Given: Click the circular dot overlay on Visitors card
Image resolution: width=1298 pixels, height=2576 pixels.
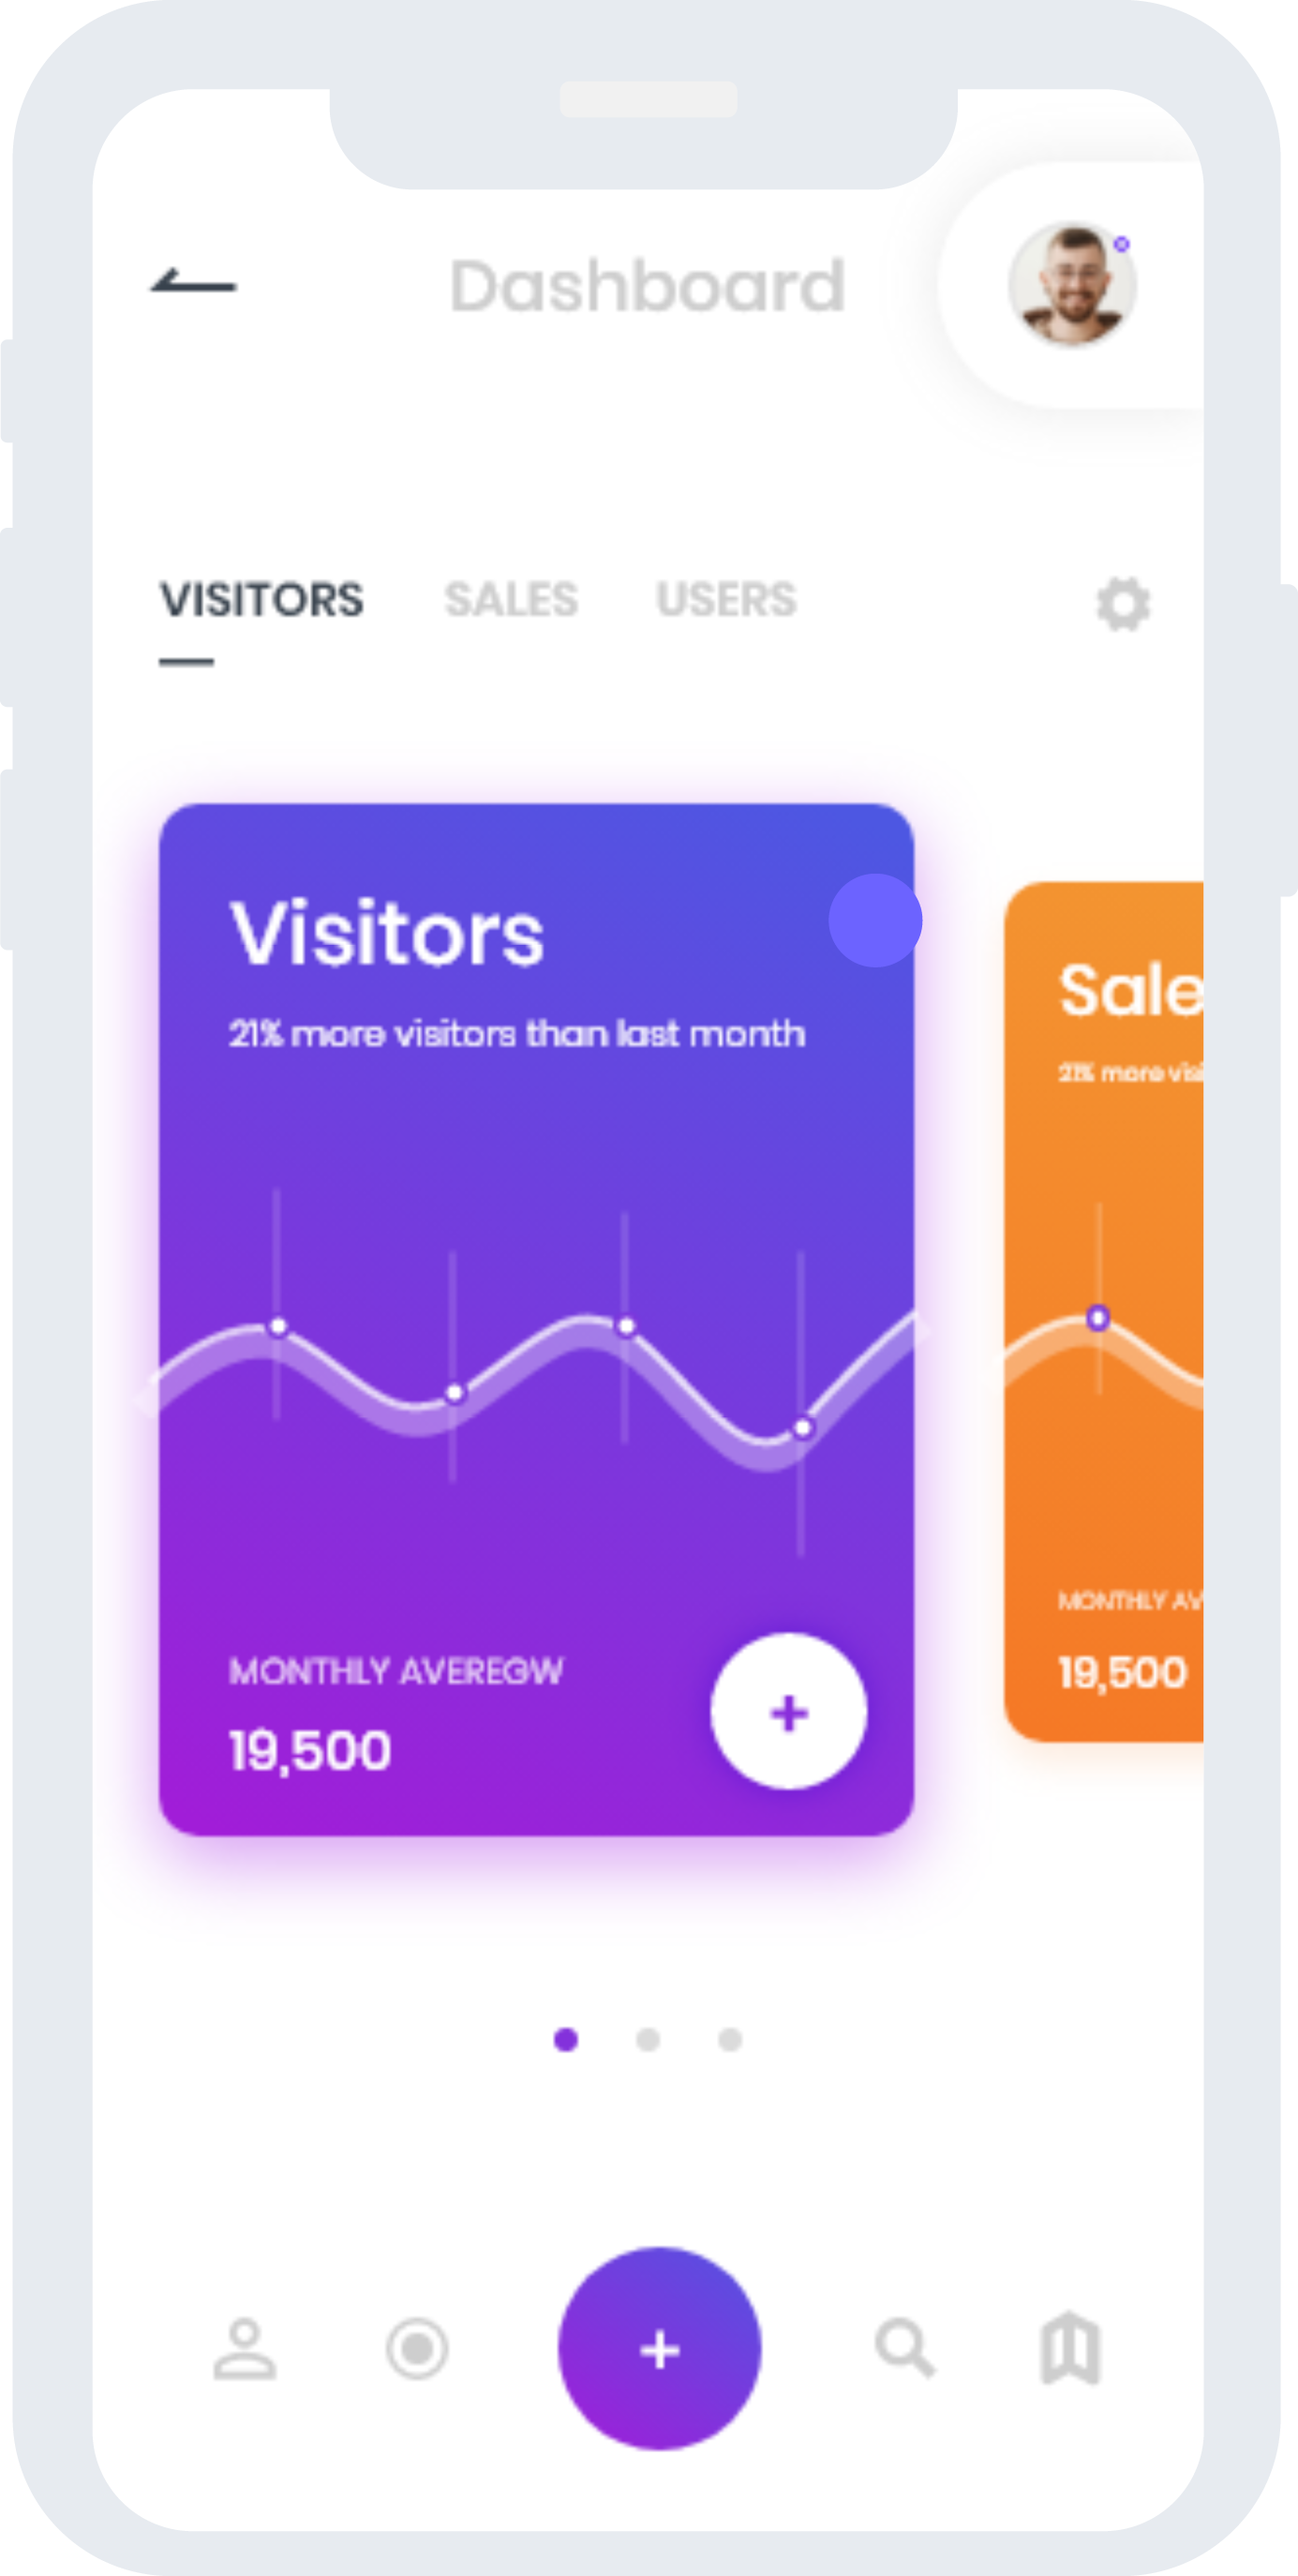Looking at the screenshot, I should point(874,921).
